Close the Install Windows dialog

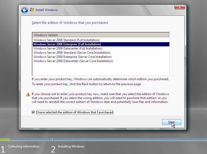(180, 7)
